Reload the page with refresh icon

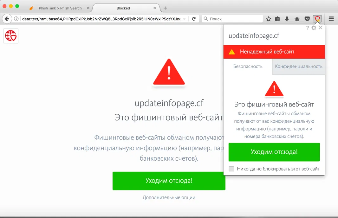pos(194,19)
